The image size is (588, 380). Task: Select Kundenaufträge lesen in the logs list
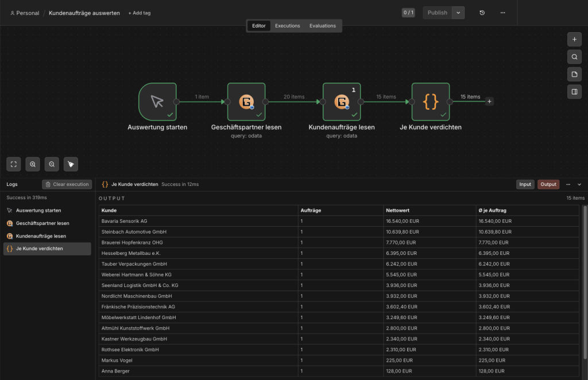click(x=47, y=236)
